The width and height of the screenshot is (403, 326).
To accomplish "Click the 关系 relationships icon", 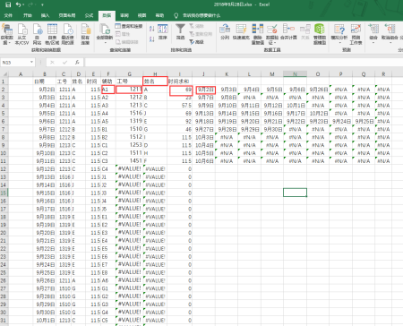I will tap(305, 32).
